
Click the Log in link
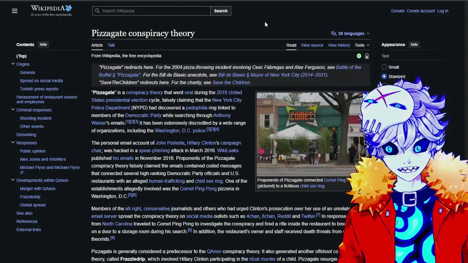click(x=442, y=11)
